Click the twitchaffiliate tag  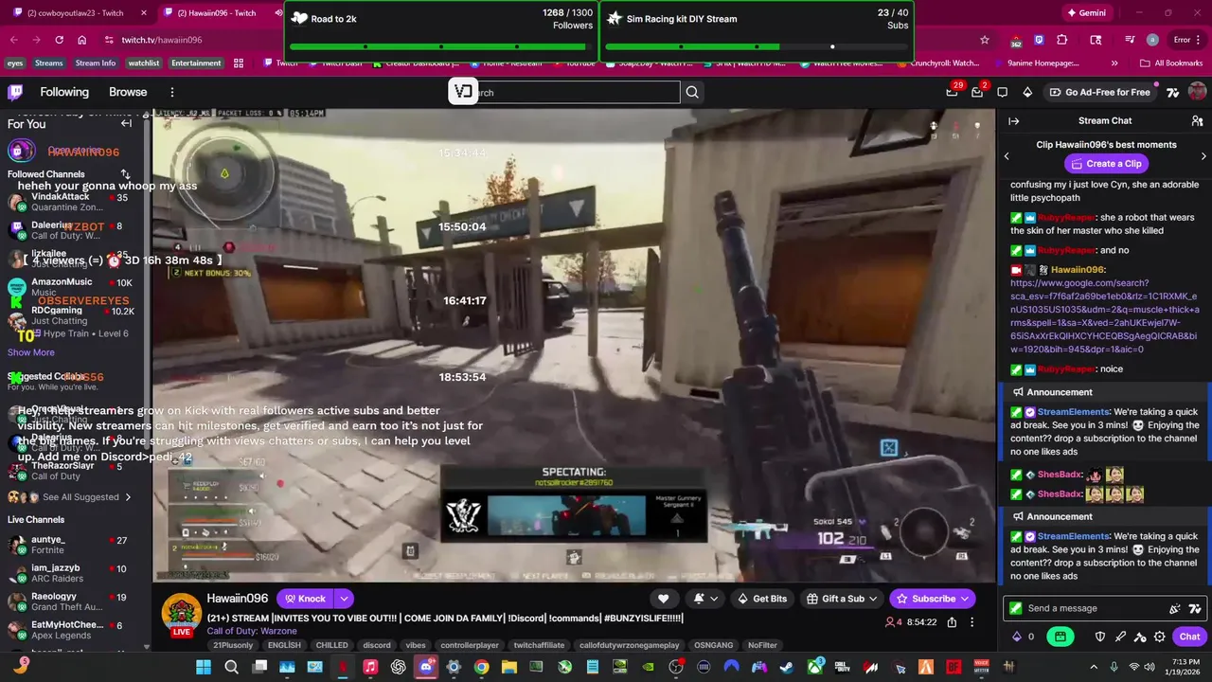[539, 645]
